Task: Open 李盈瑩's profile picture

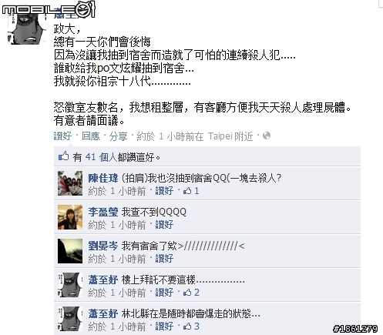Action: click(x=70, y=217)
